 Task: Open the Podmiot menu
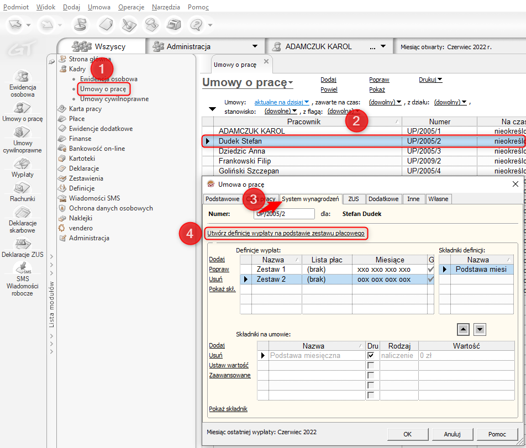tap(16, 7)
